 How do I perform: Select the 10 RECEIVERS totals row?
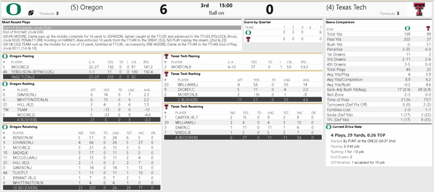(81, 187)
